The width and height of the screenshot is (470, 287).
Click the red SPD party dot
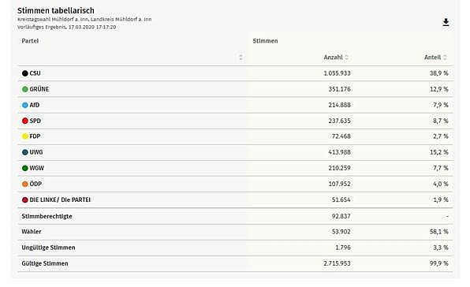(25, 121)
